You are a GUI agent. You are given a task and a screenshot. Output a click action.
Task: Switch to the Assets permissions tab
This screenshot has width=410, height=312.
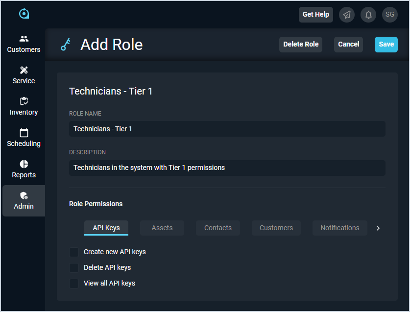click(x=162, y=228)
